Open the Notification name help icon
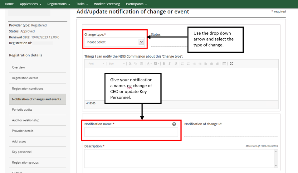Image resolution: width=298 pixels, height=173 pixels. click(174, 124)
